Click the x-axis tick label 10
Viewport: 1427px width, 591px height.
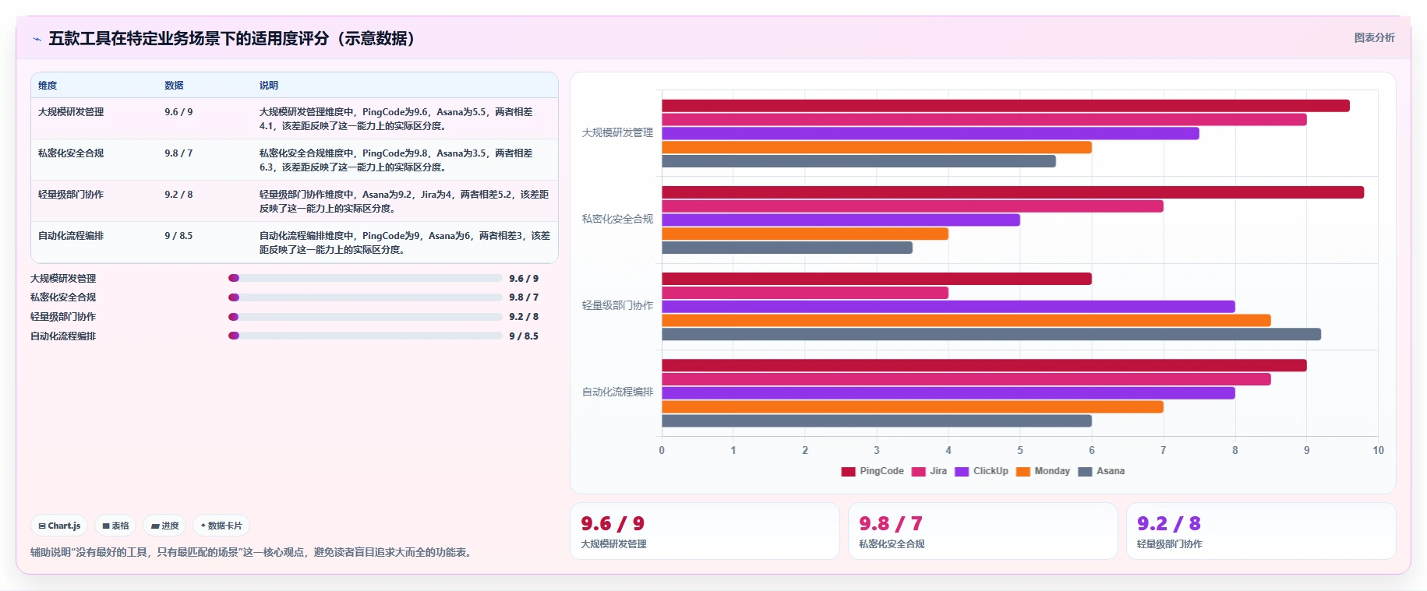(1378, 450)
